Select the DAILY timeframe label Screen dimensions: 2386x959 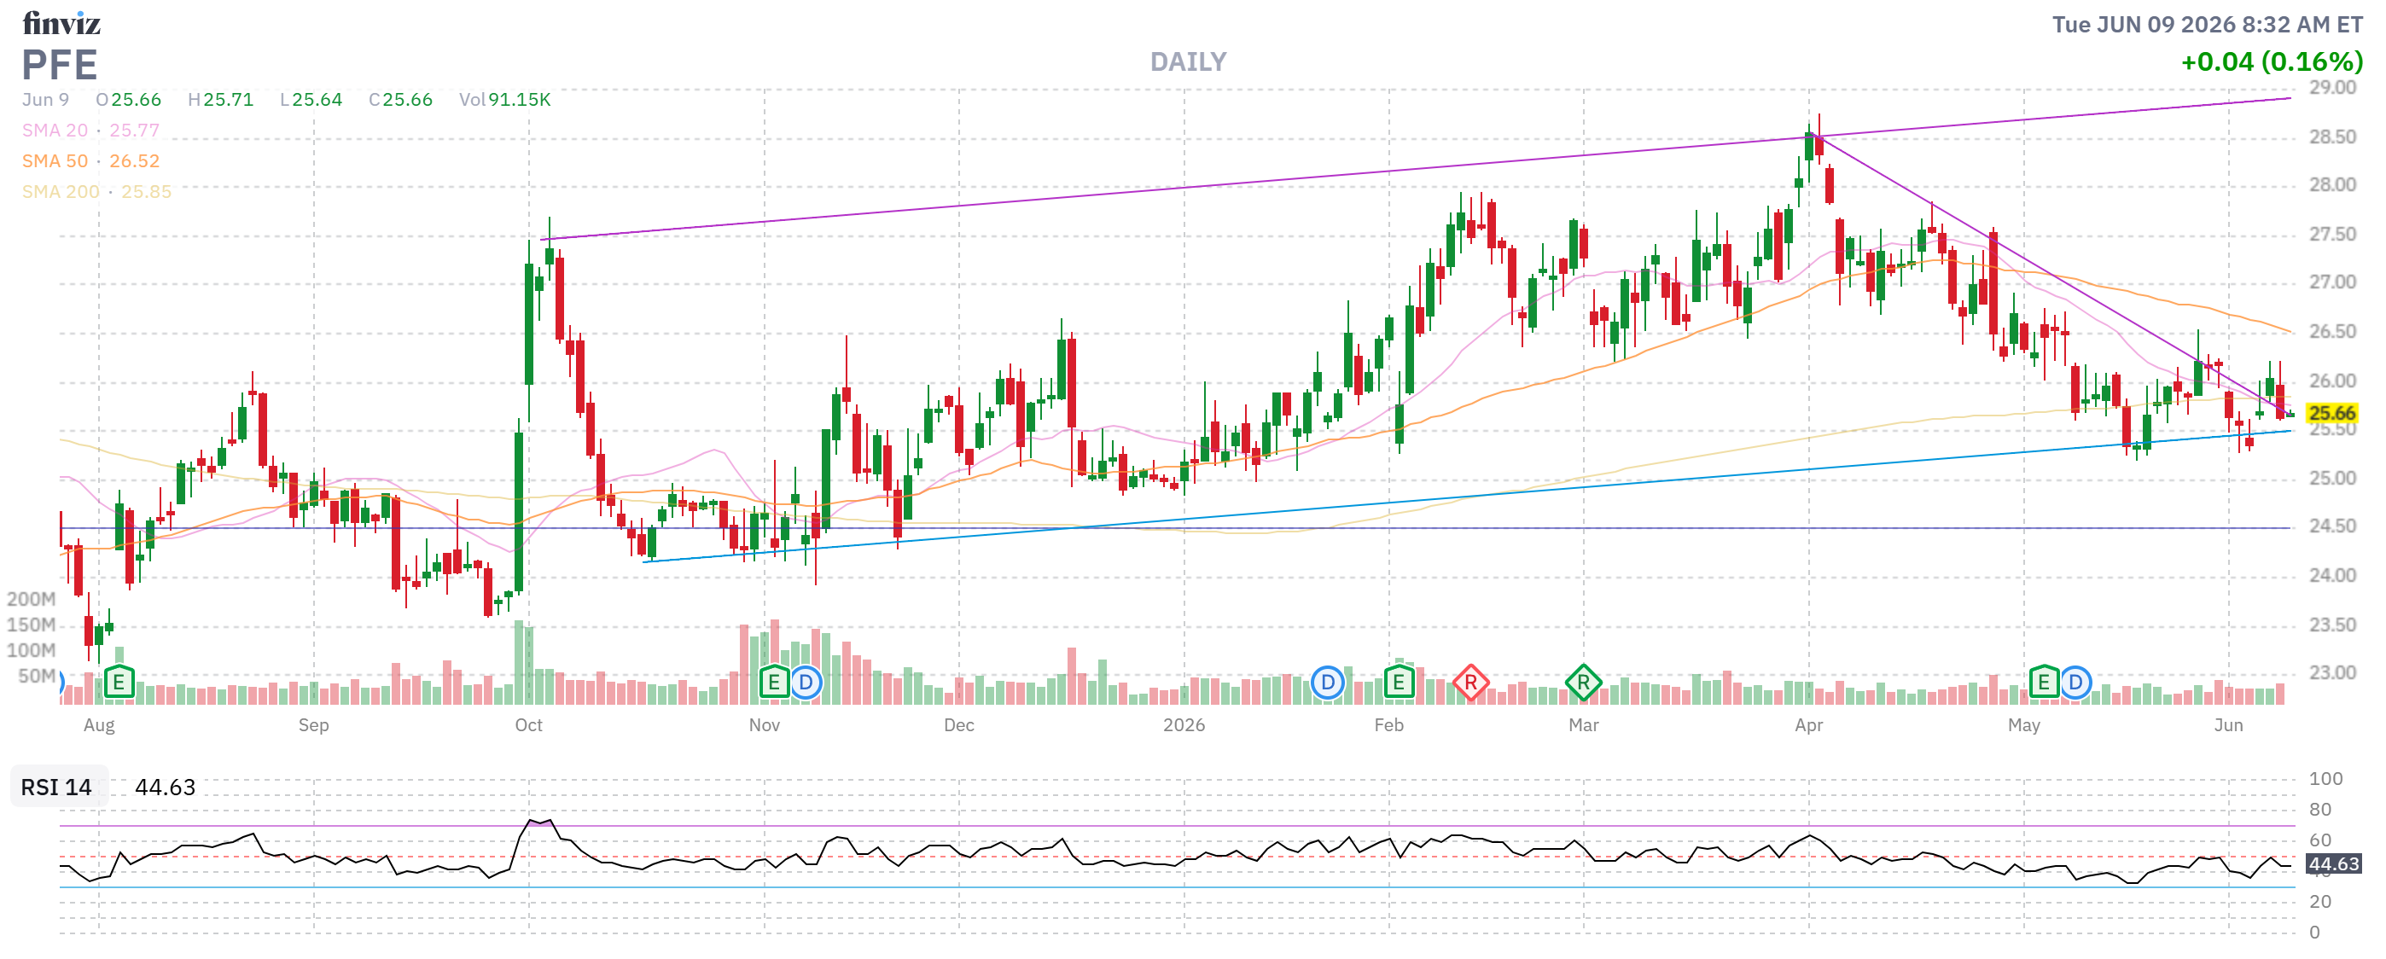tap(1189, 62)
